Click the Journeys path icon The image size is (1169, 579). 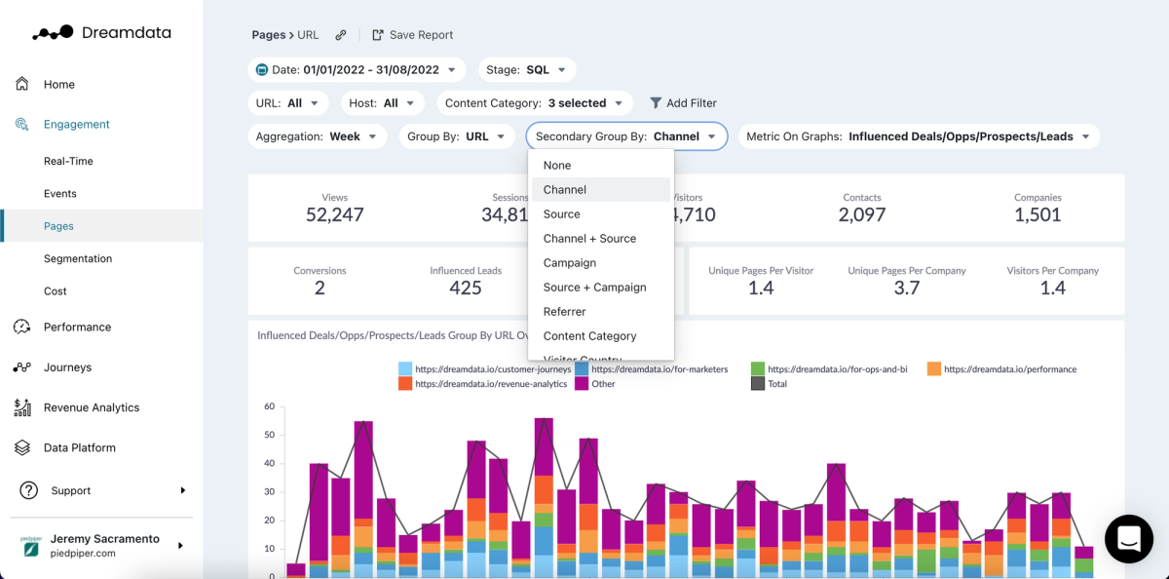pyautogui.click(x=22, y=367)
